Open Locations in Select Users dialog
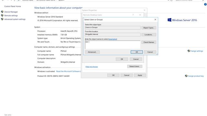 pos(149,34)
